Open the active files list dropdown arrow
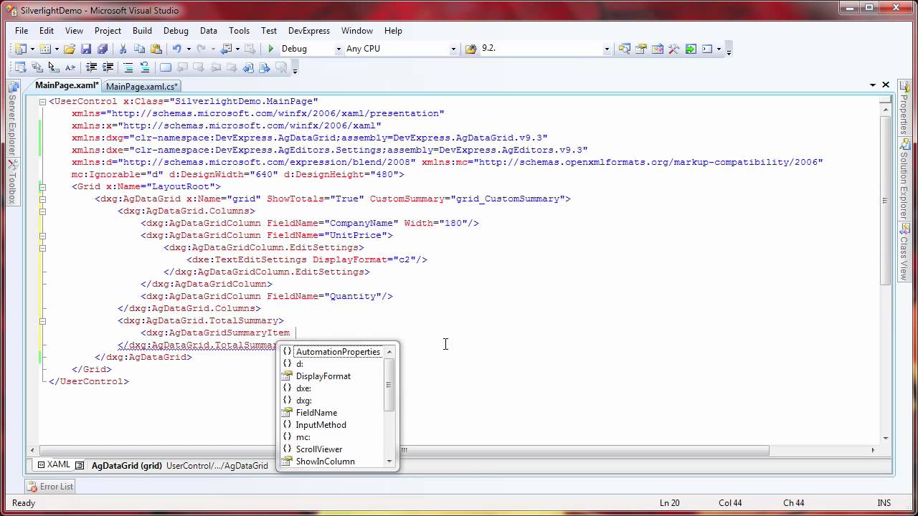 coord(872,85)
